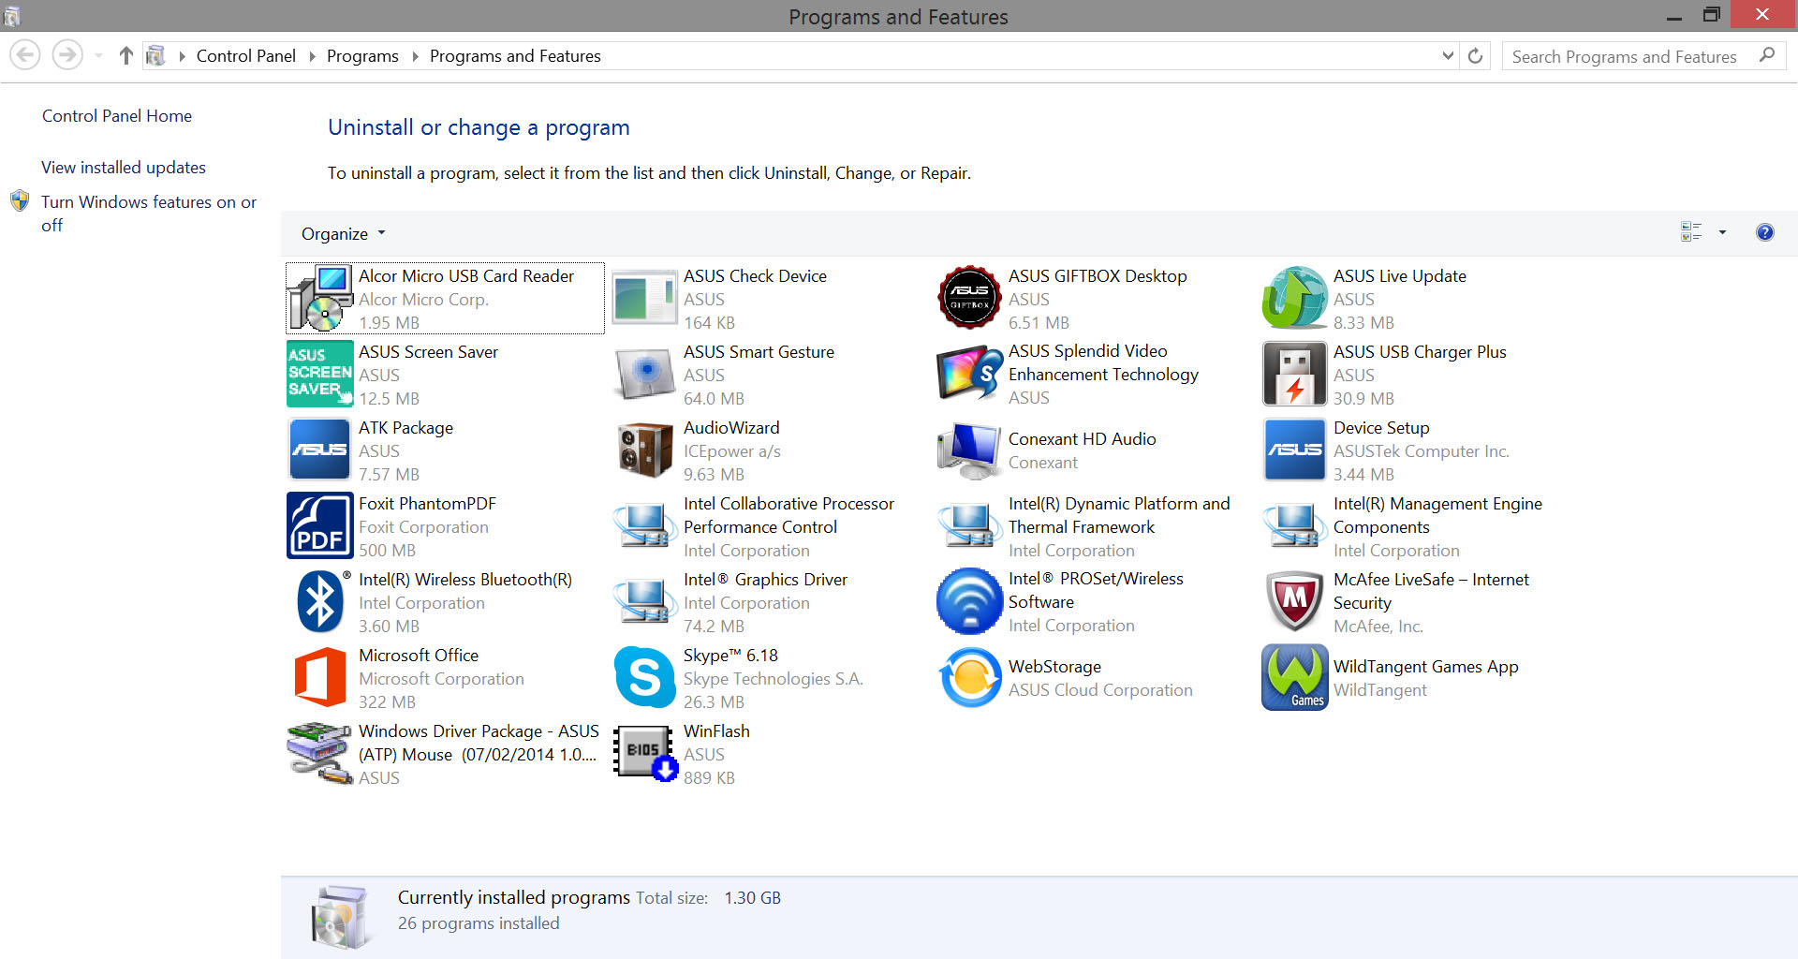
Task: Click the ASUS Smart Gesture icon
Action: tap(645, 374)
